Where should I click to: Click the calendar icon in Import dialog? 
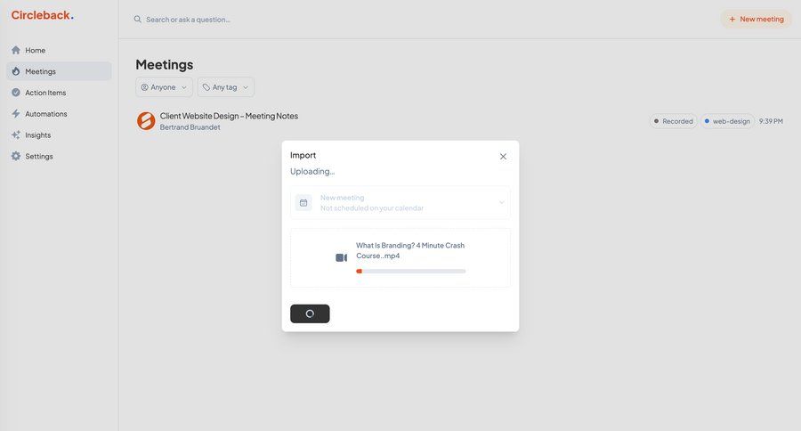[303, 203]
